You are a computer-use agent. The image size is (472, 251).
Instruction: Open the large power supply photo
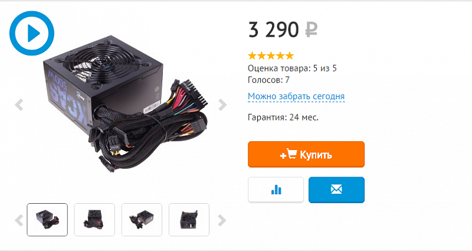pyautogui.click(x=126, y=105)
